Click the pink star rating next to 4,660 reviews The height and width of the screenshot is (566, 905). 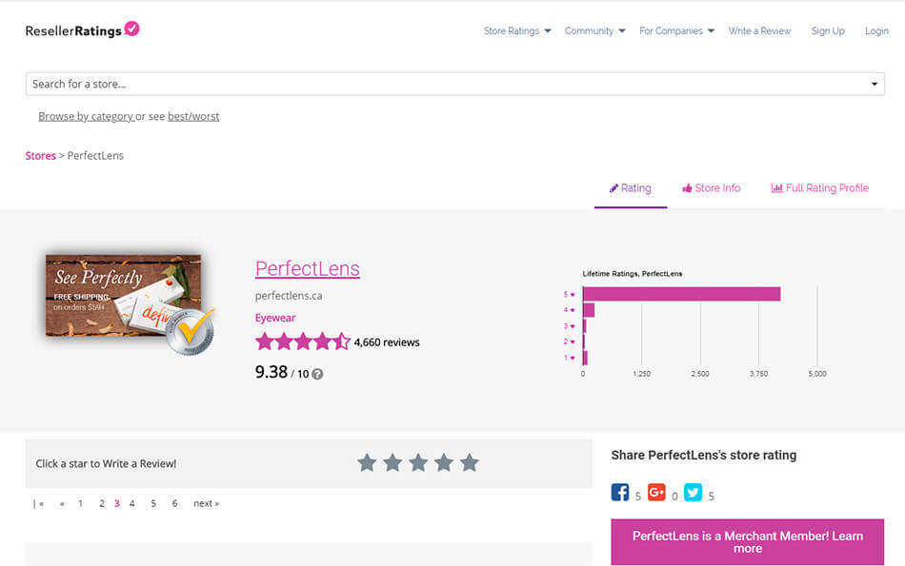click(303, 342)
